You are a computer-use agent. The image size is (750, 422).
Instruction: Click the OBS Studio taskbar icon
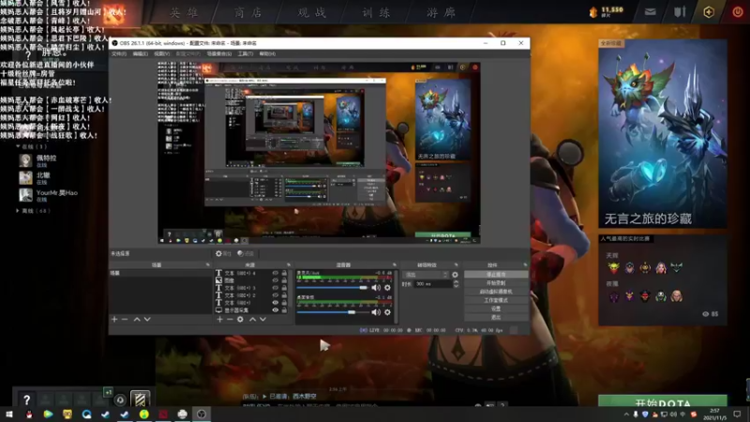(x=202, y=414)
